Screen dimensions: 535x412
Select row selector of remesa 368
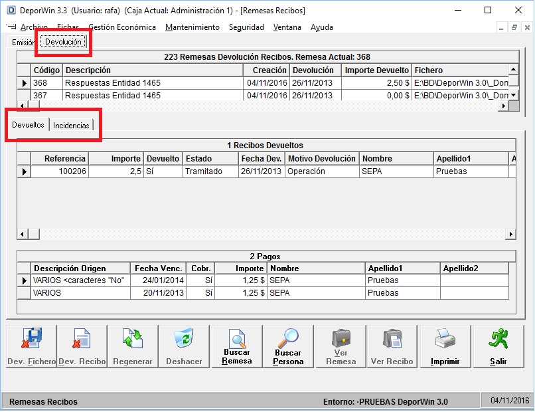pos(24,83)
